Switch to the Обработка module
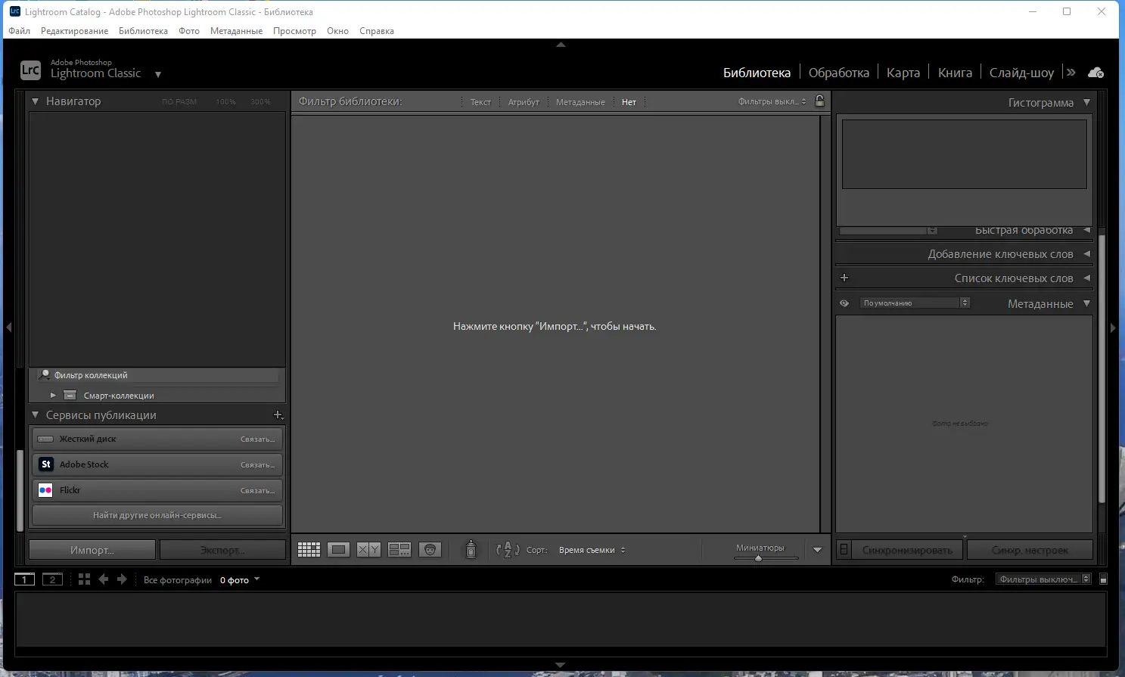Viewport: 1125px width, 677px height. [838, 73]
